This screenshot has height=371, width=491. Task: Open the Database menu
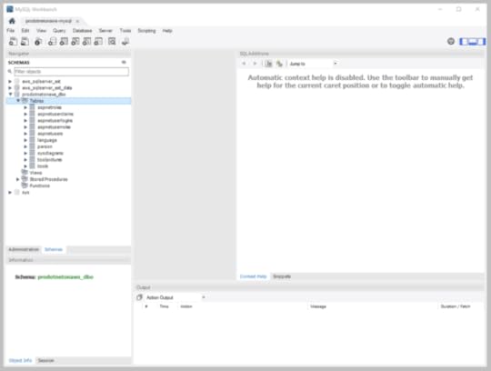[x=83, y=31]
